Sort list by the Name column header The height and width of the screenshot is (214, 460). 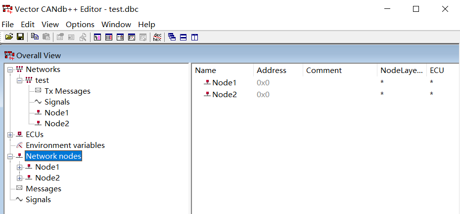click(223, 70)
